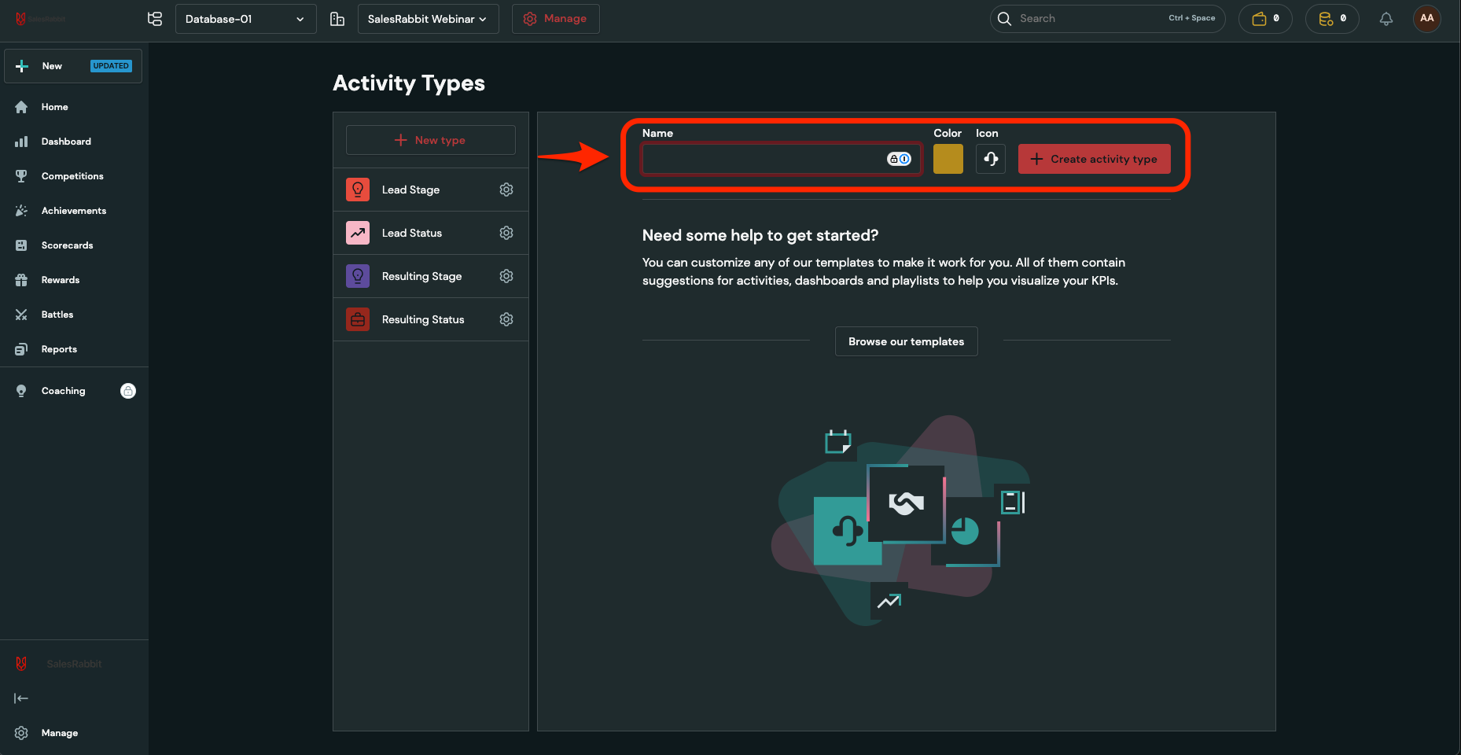Screen dimensions: 1461x755
Task: Open the AA user avatar menu
Action: point(1426,19)
